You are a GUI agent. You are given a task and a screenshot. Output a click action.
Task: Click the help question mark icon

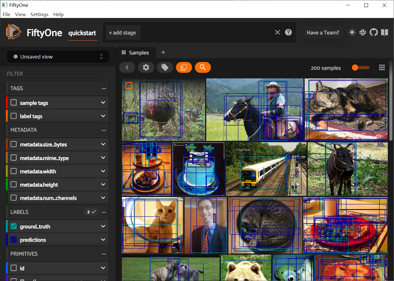click(288, 33)
